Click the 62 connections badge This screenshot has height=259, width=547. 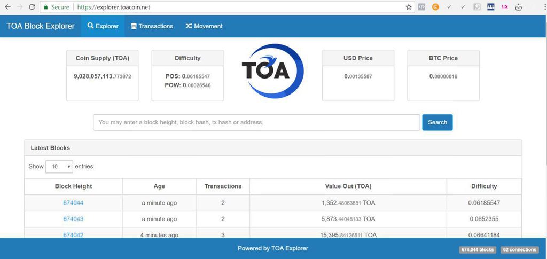(x=519, y=249)
